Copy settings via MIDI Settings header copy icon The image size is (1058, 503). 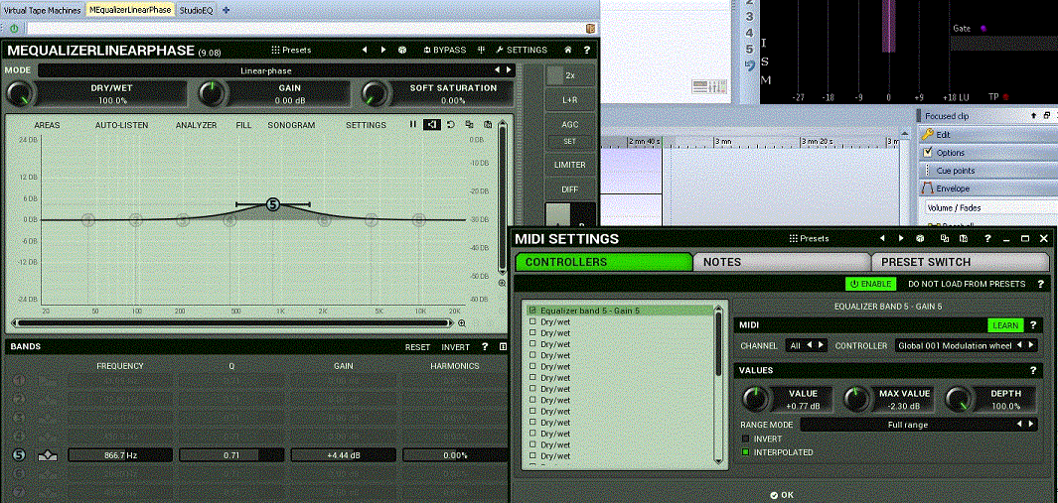click(x=945, y=239)
